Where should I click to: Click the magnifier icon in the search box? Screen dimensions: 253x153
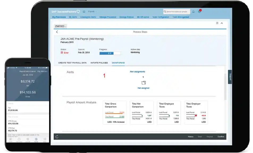tap(165, 12)
